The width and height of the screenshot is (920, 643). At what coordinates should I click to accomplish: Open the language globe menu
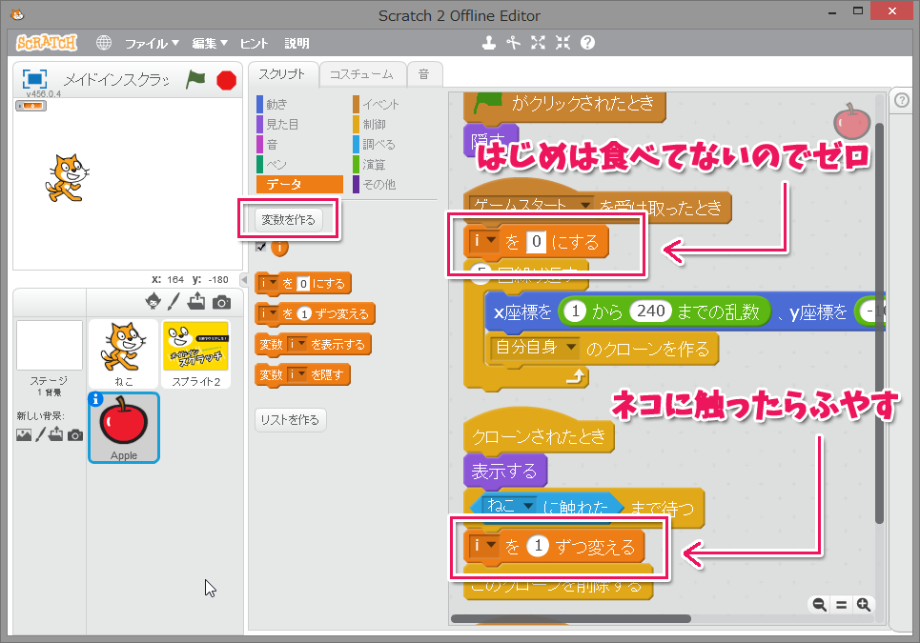pyautogui.click(x=104, y=43)
